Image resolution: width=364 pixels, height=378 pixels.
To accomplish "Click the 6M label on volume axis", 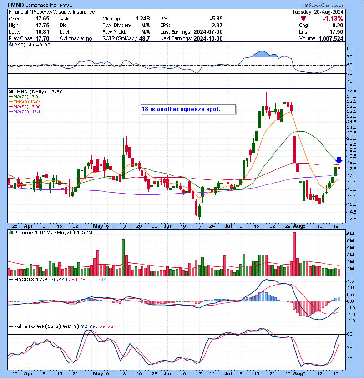I will coord(350,234).
